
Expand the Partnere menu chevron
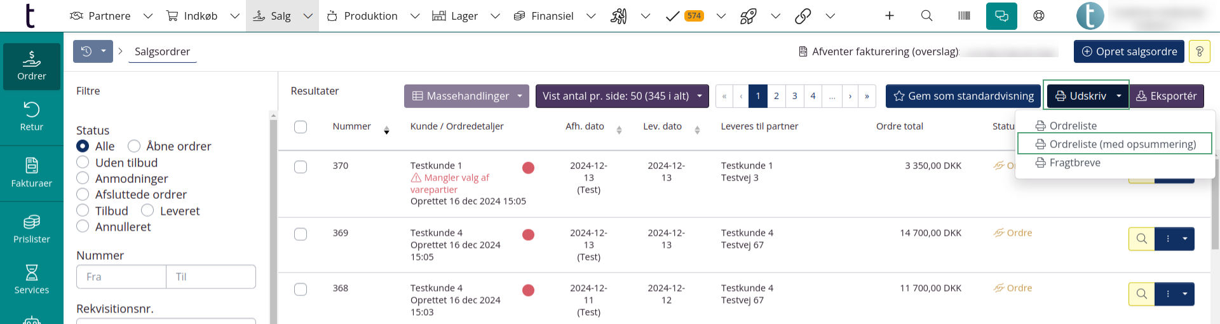(148, 16)
